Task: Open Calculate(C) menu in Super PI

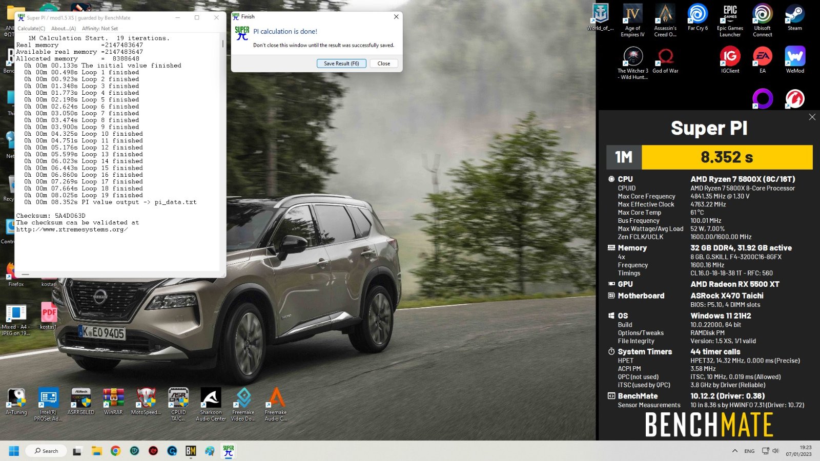Action: (x=31, y=29)
